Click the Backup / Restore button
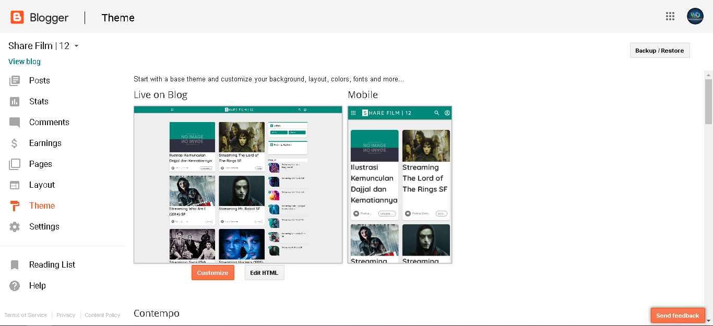The width and height of the screenshot is (713, 326). pos(660,51)
